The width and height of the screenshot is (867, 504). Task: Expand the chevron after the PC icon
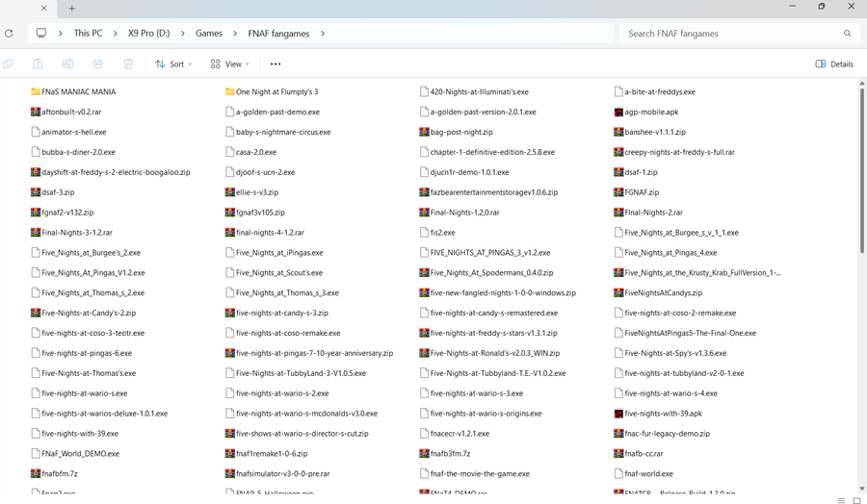coord(60,33)
